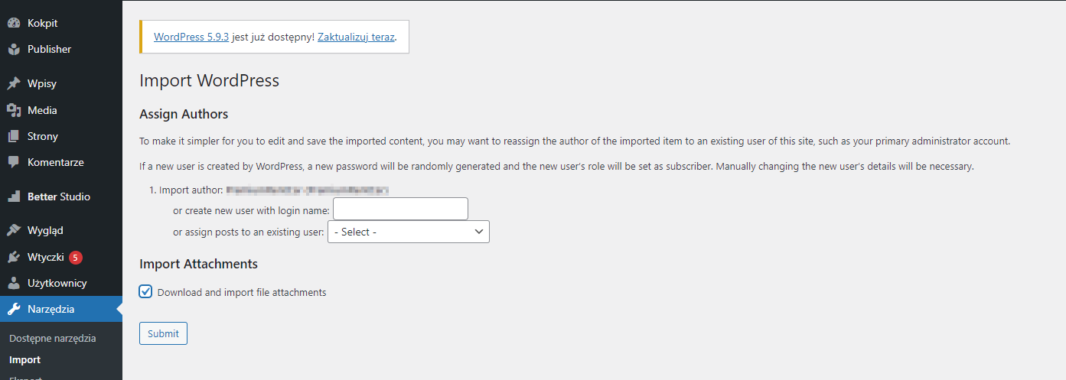1066x380 pixels.
Task: Uncheck Download and import file attachments
Action: point(145,291)
